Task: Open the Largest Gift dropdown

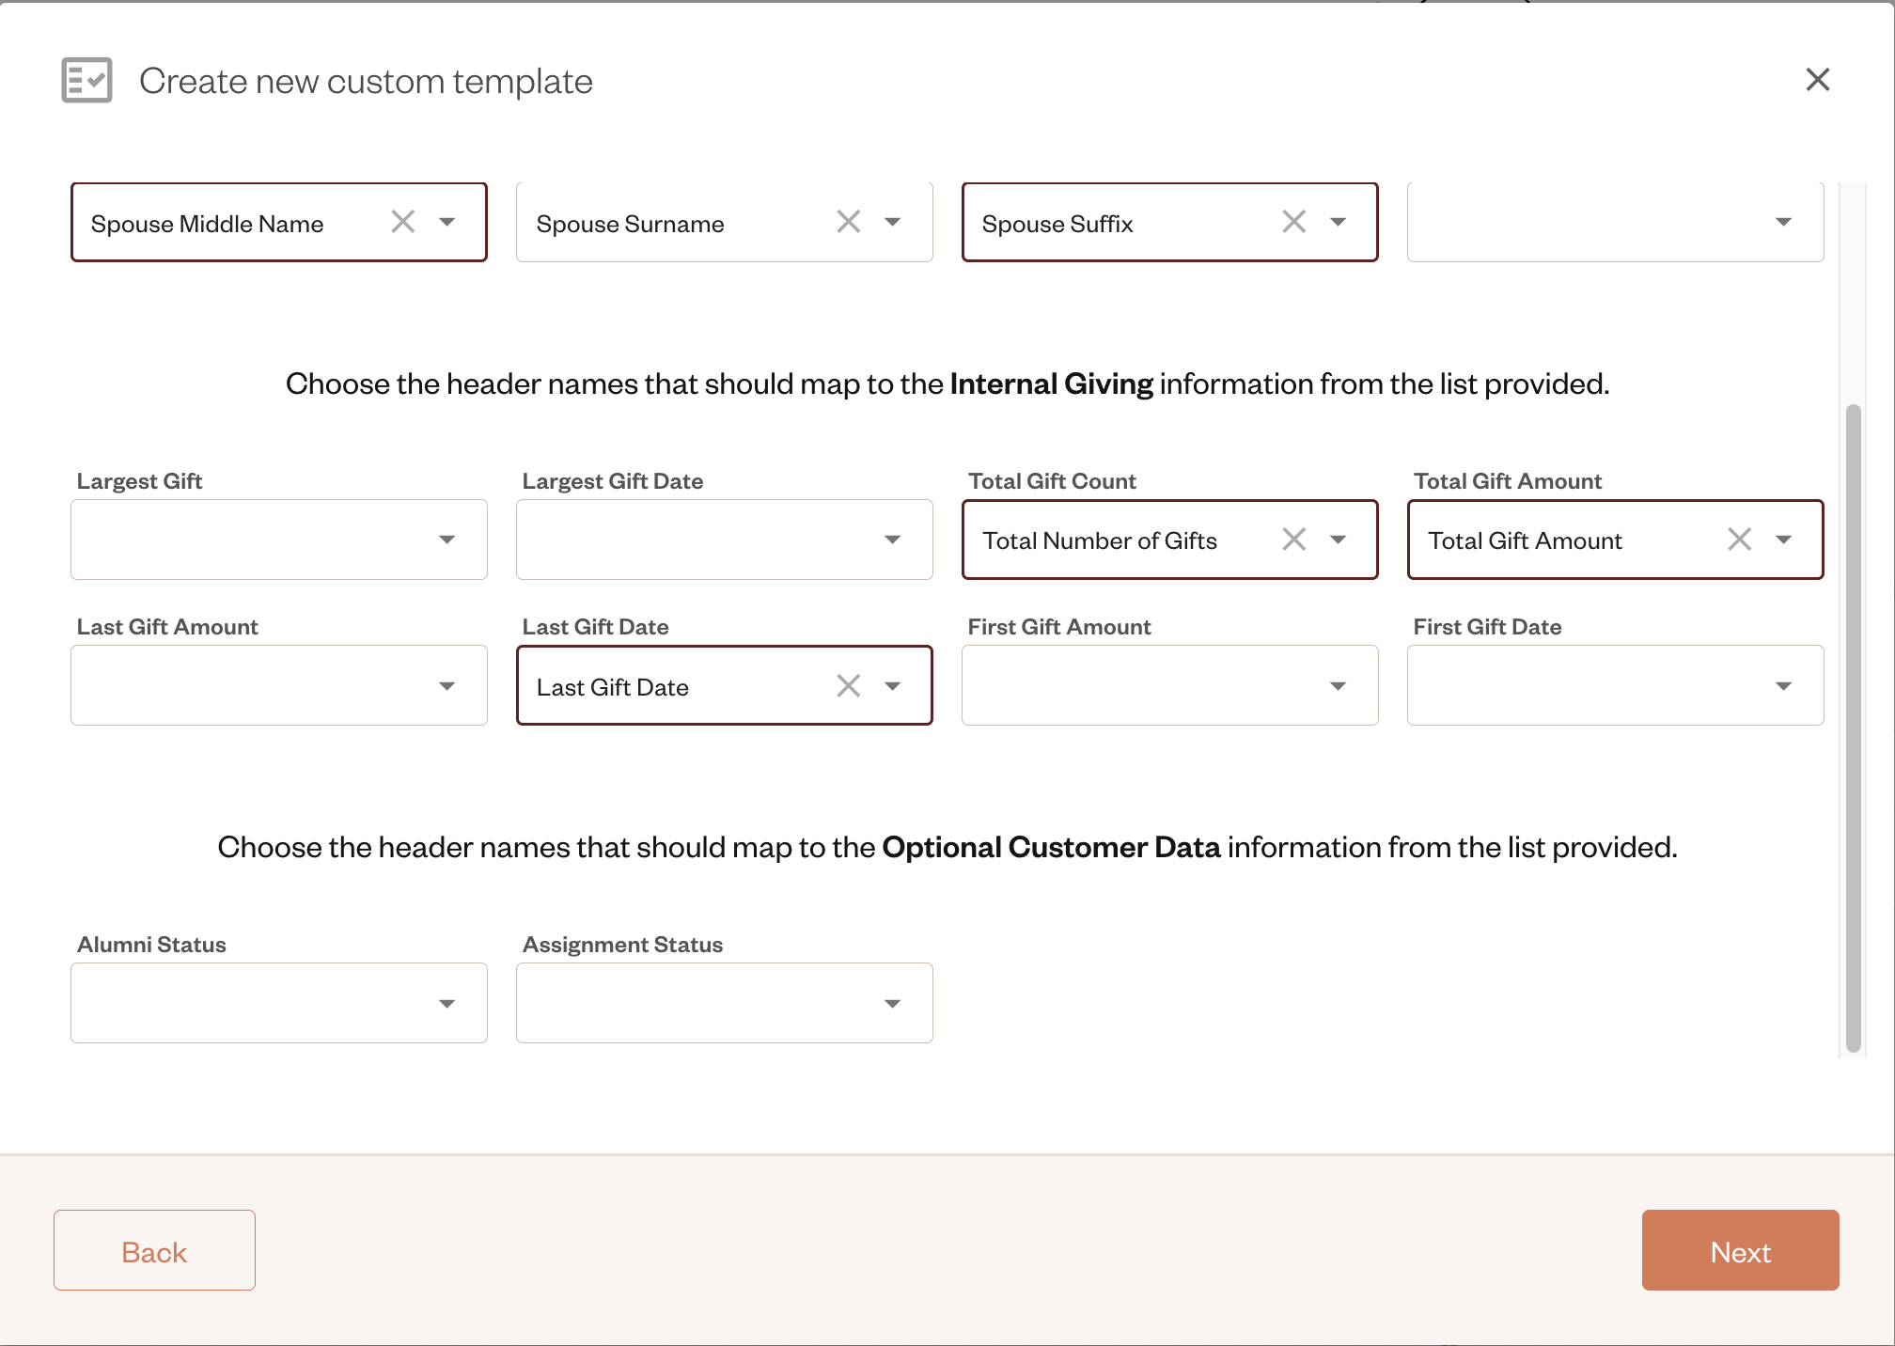Action: point(279,540)
